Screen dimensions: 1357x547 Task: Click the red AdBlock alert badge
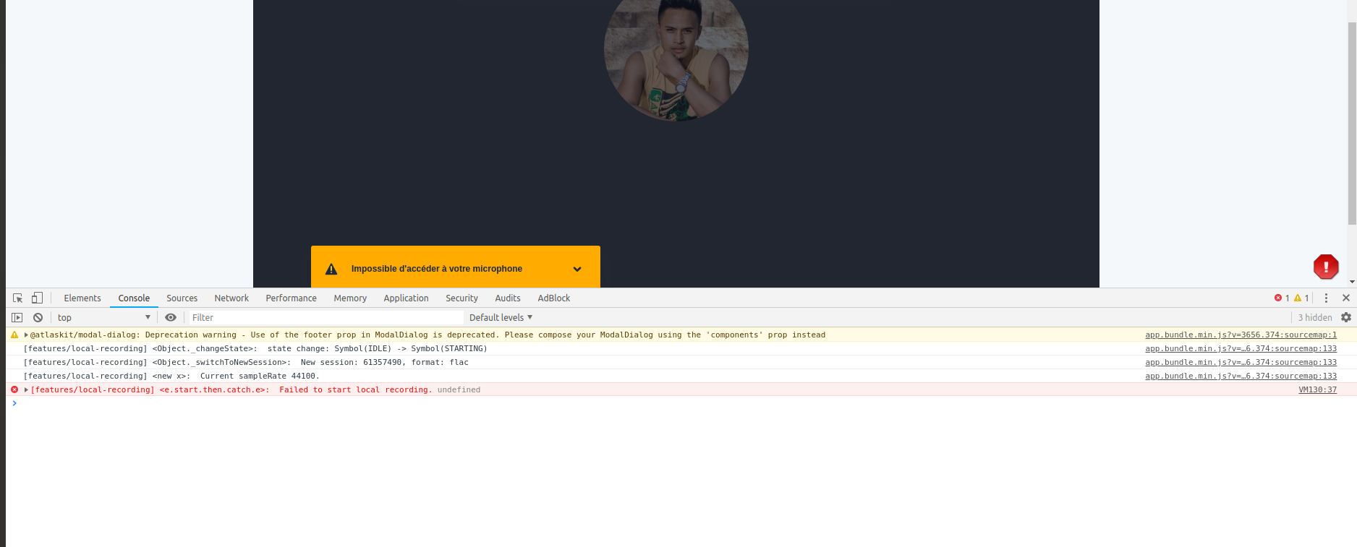coord(1326,267)
